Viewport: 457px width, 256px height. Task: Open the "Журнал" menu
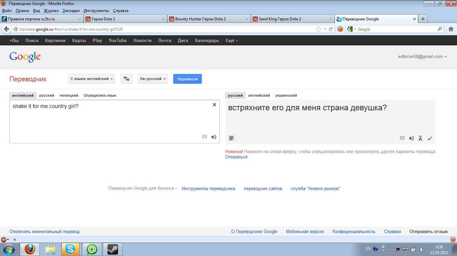click(x=51, y=11)
